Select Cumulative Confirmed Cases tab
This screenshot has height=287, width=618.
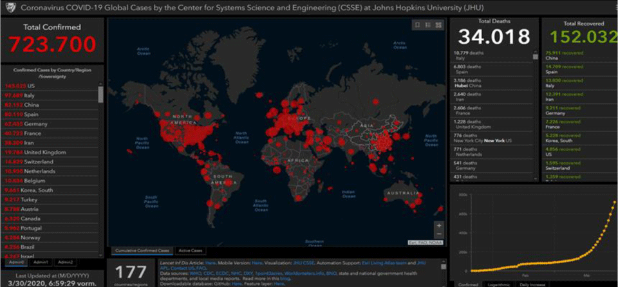[141, 250]
